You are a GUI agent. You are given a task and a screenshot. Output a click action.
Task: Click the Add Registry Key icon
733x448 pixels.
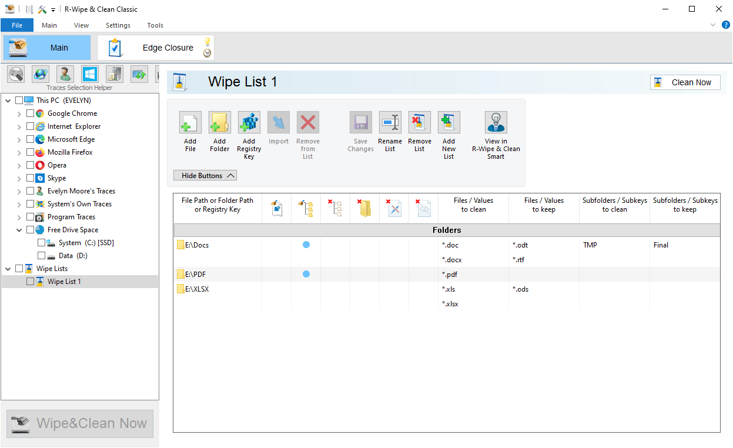[249, 123]
